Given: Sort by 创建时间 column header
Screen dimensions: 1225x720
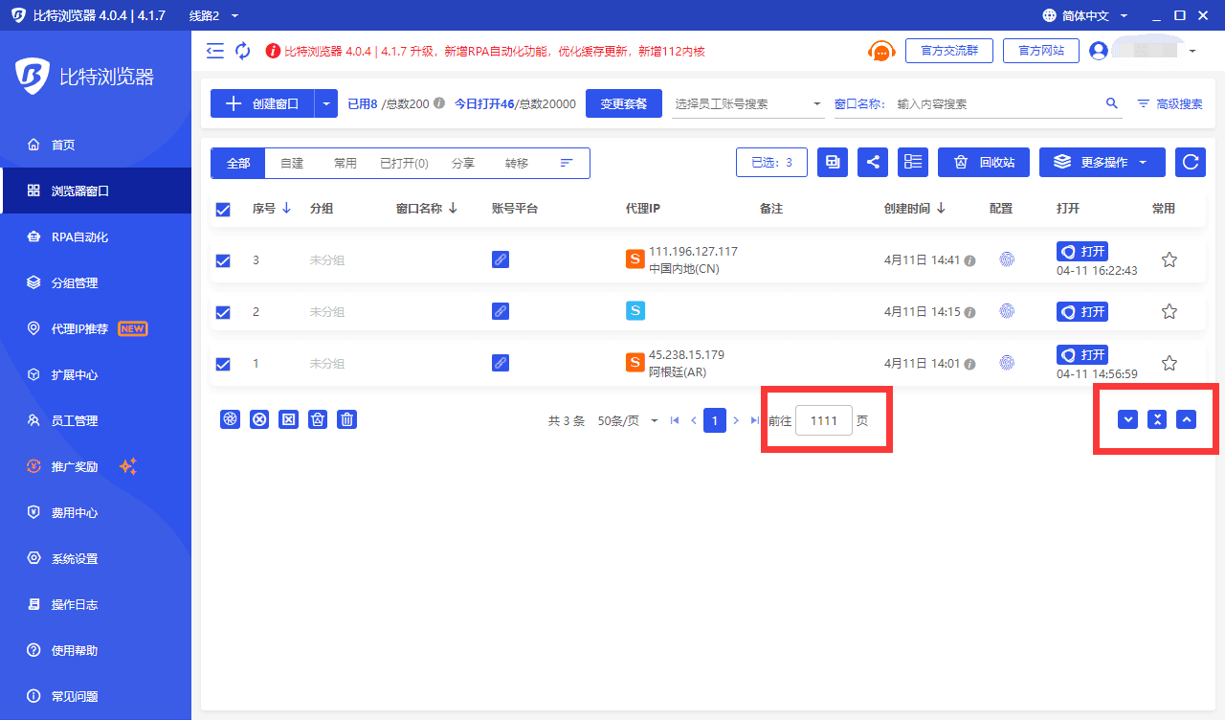Looking at the screenshot, I should coord(915,208).
